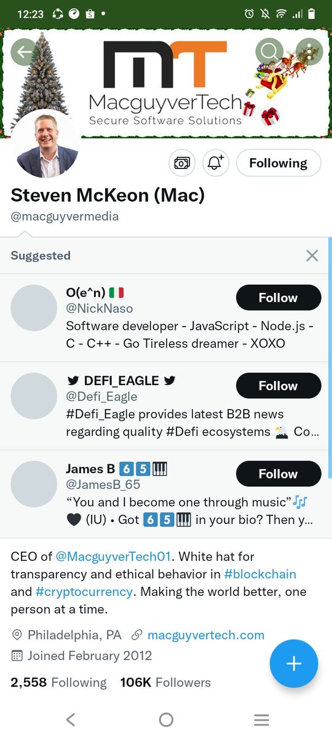Open the @MacguyverTech01 mention link

pos(113,557)
